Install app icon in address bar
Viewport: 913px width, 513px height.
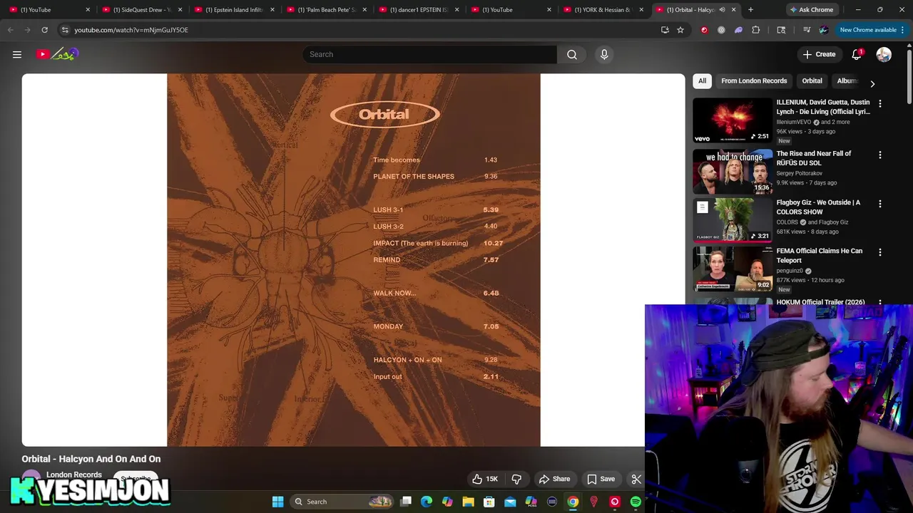click(665, 30)
